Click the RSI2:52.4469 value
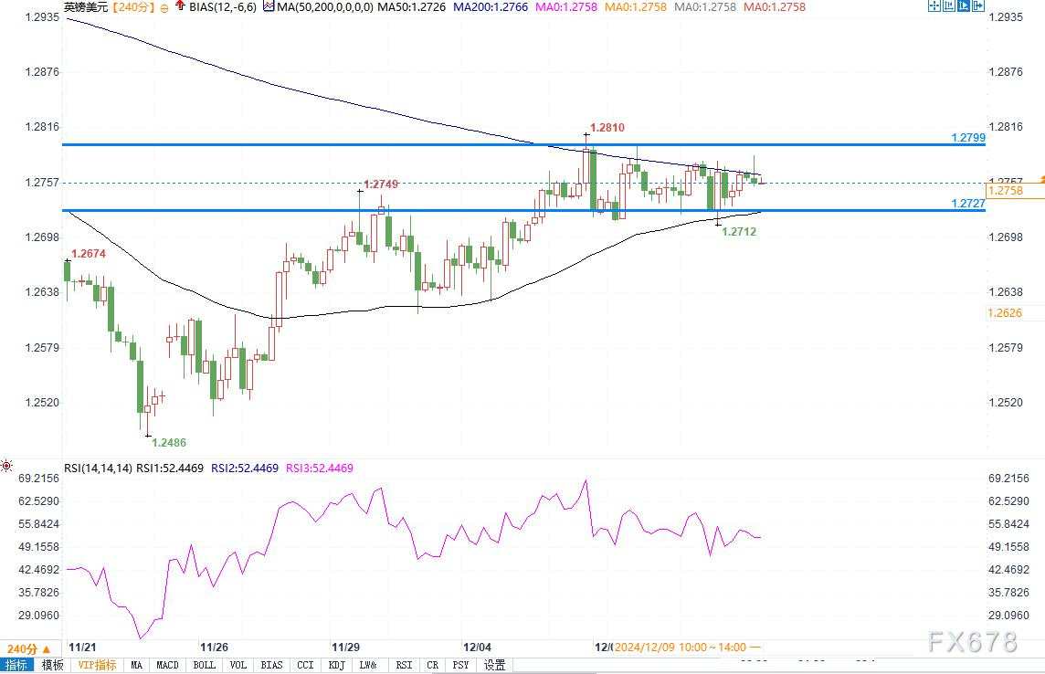Image resolution: width=1045 pixels, height=674 pixels. (x=245, y=469)
